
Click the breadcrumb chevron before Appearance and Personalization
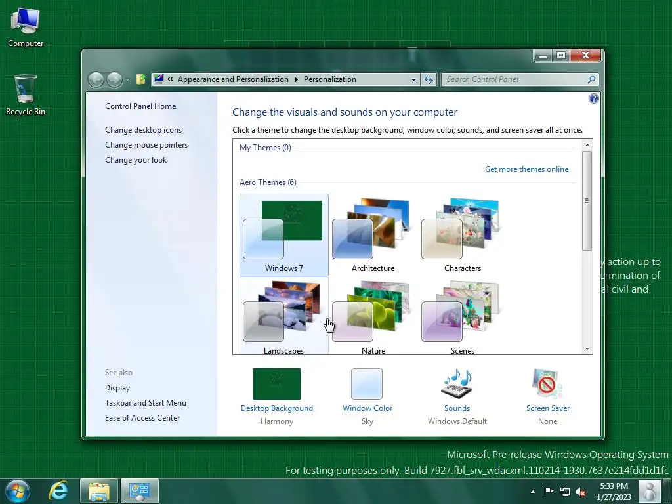[x=170, y=79]
